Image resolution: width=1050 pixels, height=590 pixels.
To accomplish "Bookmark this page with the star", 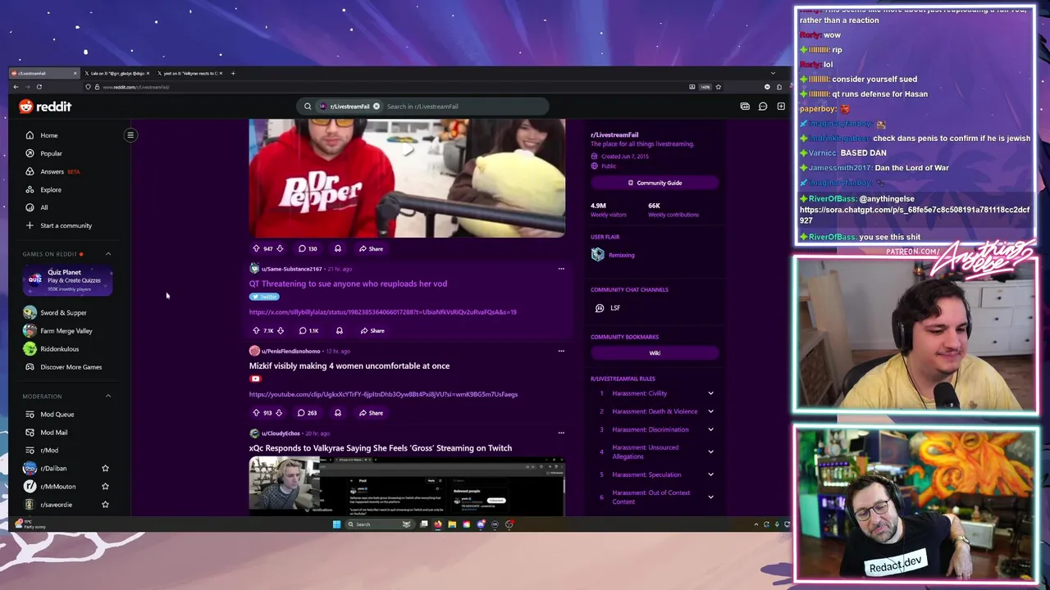I will click(x=719, y=87).
